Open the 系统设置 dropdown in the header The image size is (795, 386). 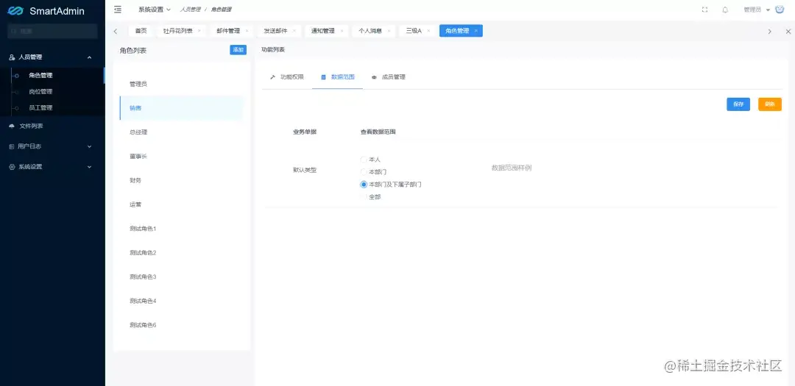click(155, 10)
